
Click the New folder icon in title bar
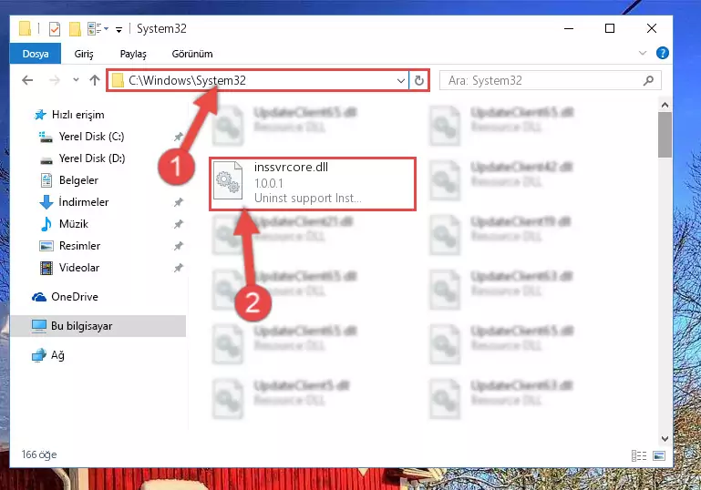pos(75,29)
